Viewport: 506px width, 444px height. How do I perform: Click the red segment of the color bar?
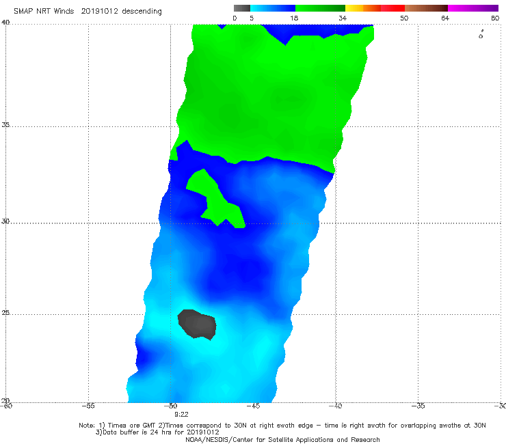[392, 8]
